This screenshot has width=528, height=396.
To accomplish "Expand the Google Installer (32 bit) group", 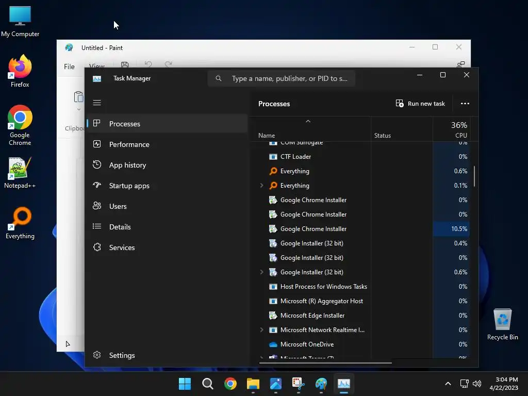I will coord(261,272).
